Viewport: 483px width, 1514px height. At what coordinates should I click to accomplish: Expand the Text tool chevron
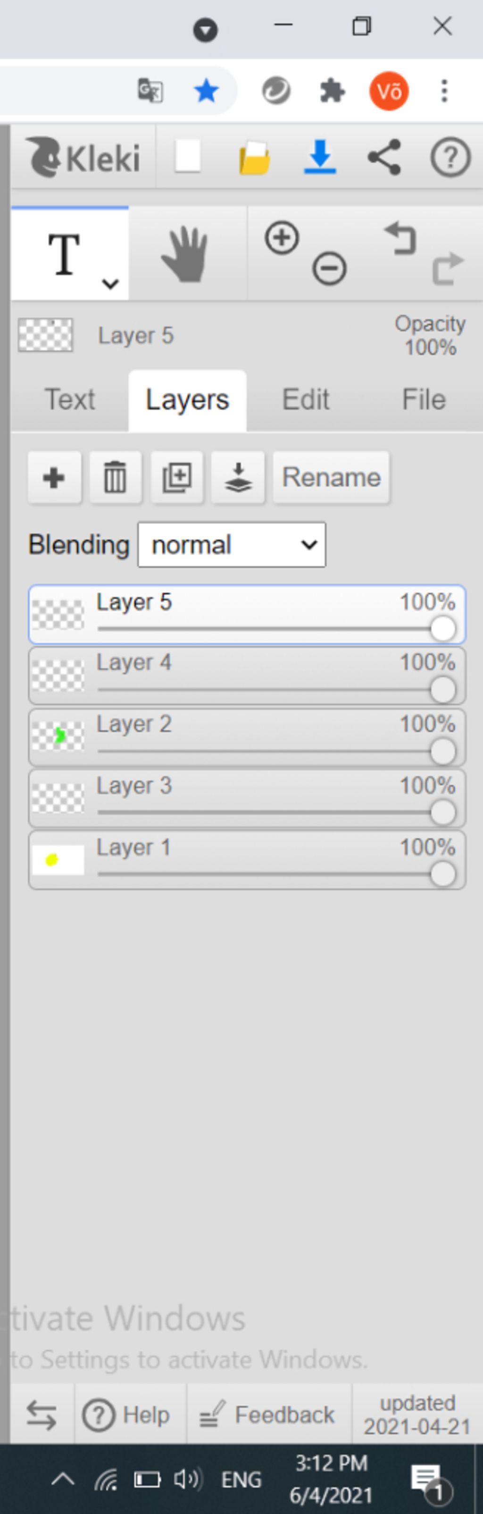tap(110, 284)
